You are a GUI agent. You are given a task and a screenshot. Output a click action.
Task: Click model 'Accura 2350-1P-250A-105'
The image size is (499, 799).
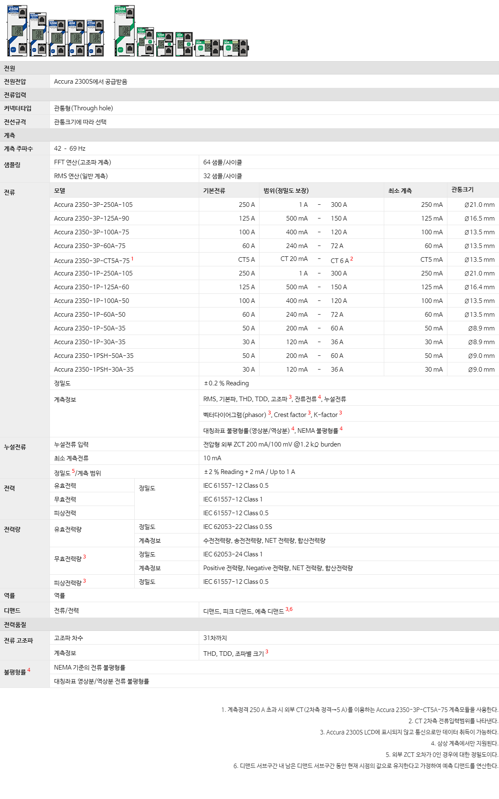(94, 273)
